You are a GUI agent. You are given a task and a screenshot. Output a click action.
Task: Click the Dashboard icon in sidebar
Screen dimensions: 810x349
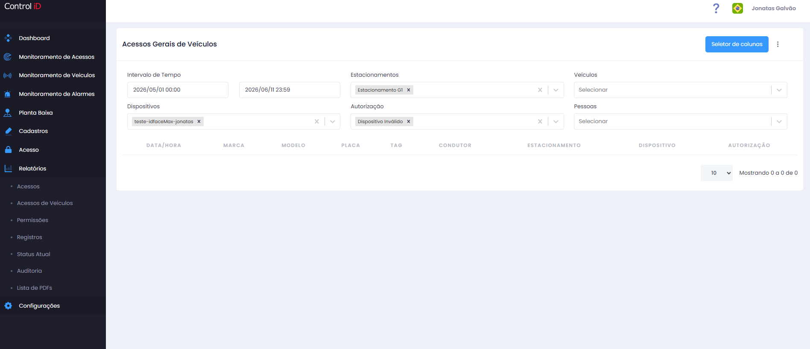(x=8, y=38)
